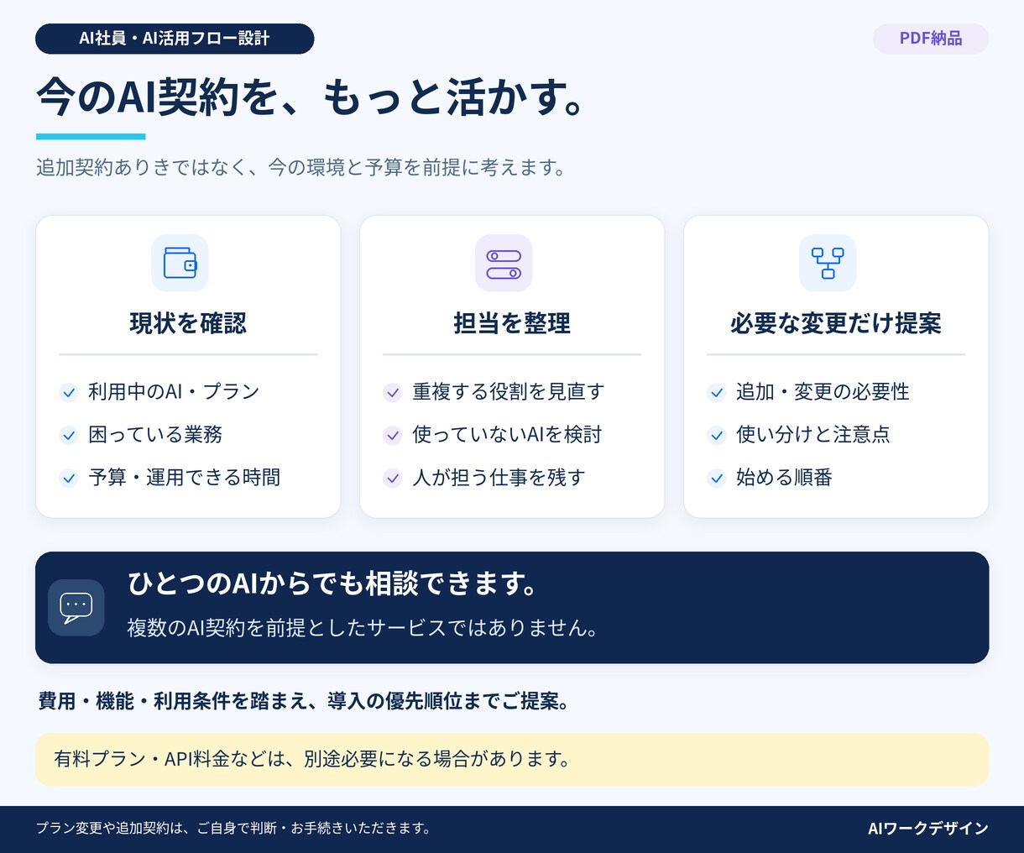The image size is (1024, 853).
Task: Click the checkmark beside 使い分けと注意点
Action: click(717, 435)
